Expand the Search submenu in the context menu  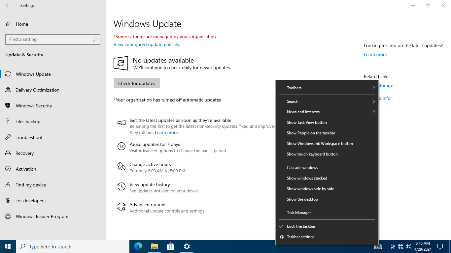pyautogui.click(x=327, y=101)
